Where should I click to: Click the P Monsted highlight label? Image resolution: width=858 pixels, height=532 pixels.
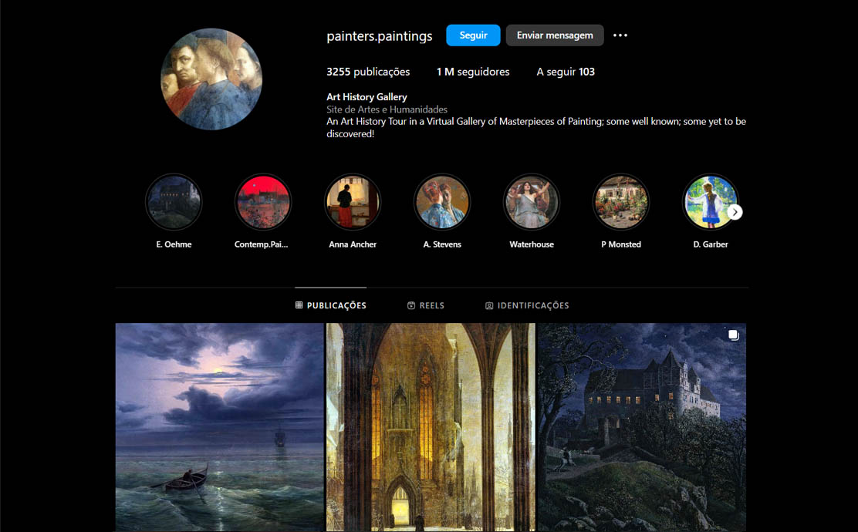621,244
